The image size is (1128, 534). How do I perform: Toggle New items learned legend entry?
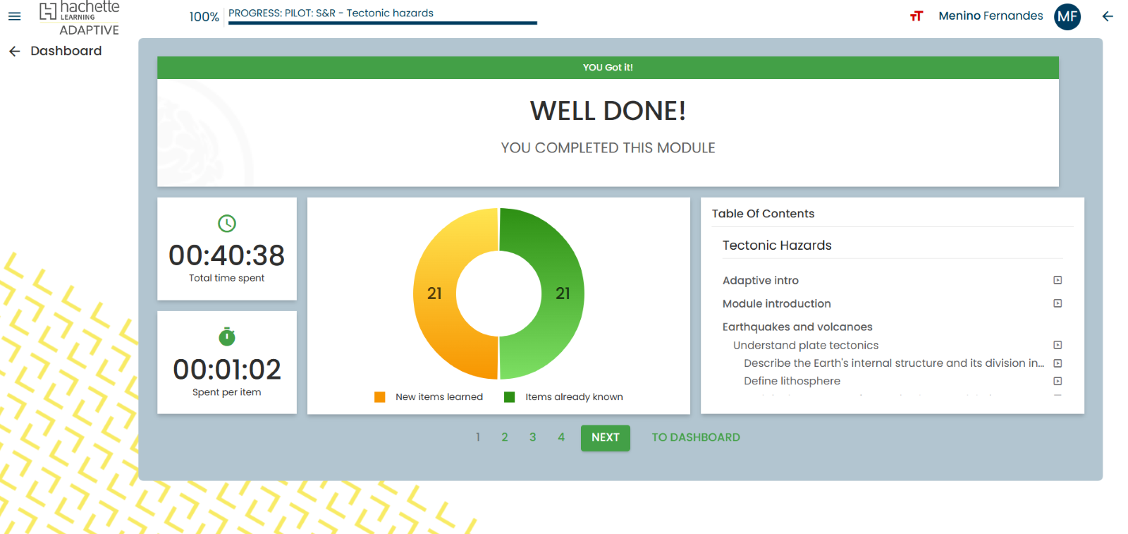point(429,397)
